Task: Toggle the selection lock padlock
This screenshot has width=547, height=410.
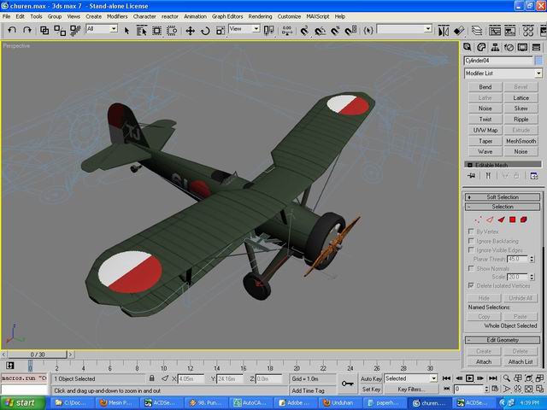Action: click(152, 378)
